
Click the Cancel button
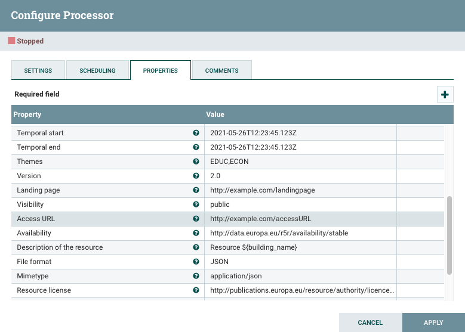click(x=371, y=322)
